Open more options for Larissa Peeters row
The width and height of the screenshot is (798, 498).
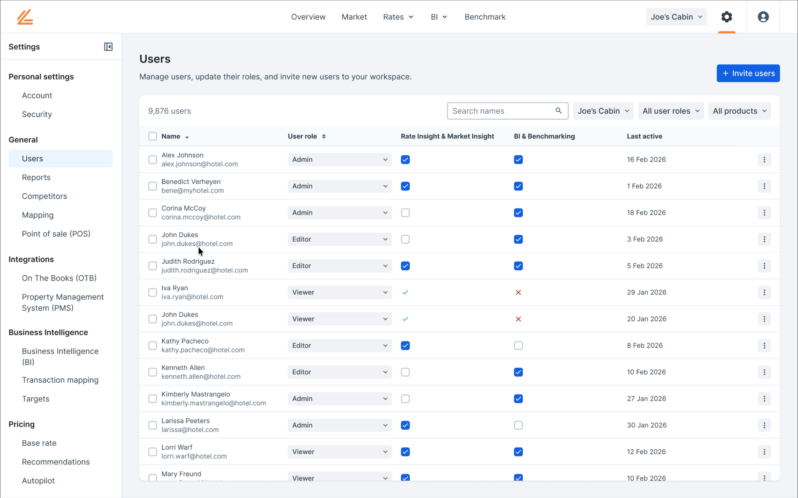click(764, 425)
